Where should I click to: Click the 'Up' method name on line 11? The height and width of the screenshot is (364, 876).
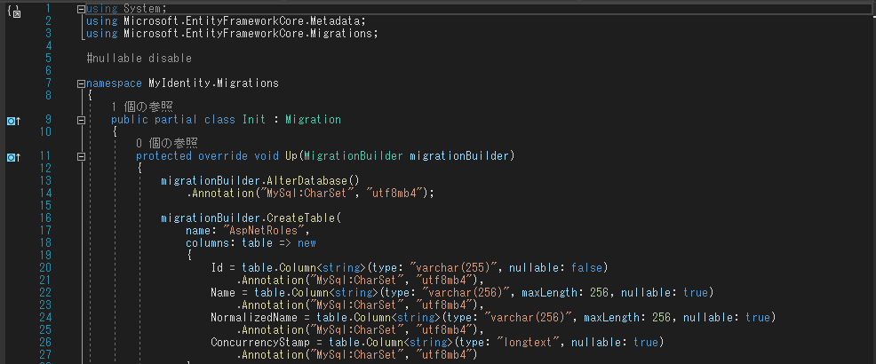coord(291,156)
